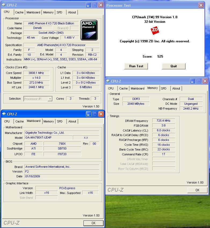Minimize the top-left CPU-Z processor window
Image resolution: width=210 pixels, height=228 pixels.
click(x=88, y=5)
